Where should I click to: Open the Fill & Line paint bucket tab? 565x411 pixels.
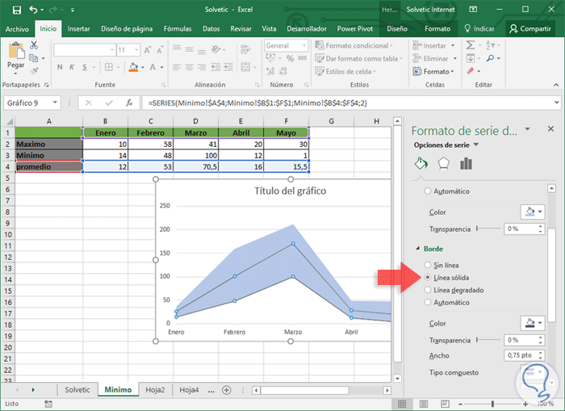tap(420, 164)
